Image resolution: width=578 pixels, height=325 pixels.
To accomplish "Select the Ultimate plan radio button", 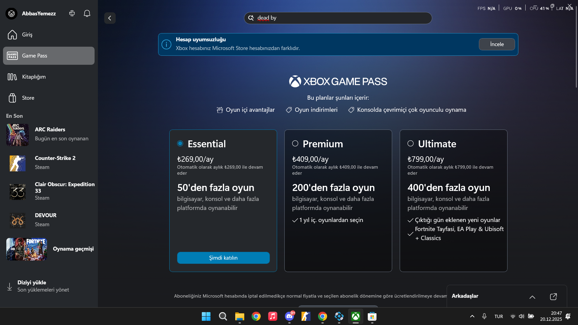I will pos(411,143).
